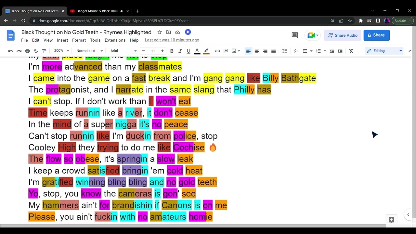The image size is (416, 234).
Task: Open the highlight color picker
Action: (206, 51)
